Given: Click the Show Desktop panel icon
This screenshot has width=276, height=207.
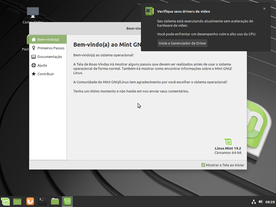Looking at the screenshot, I should tap(17, 201).
